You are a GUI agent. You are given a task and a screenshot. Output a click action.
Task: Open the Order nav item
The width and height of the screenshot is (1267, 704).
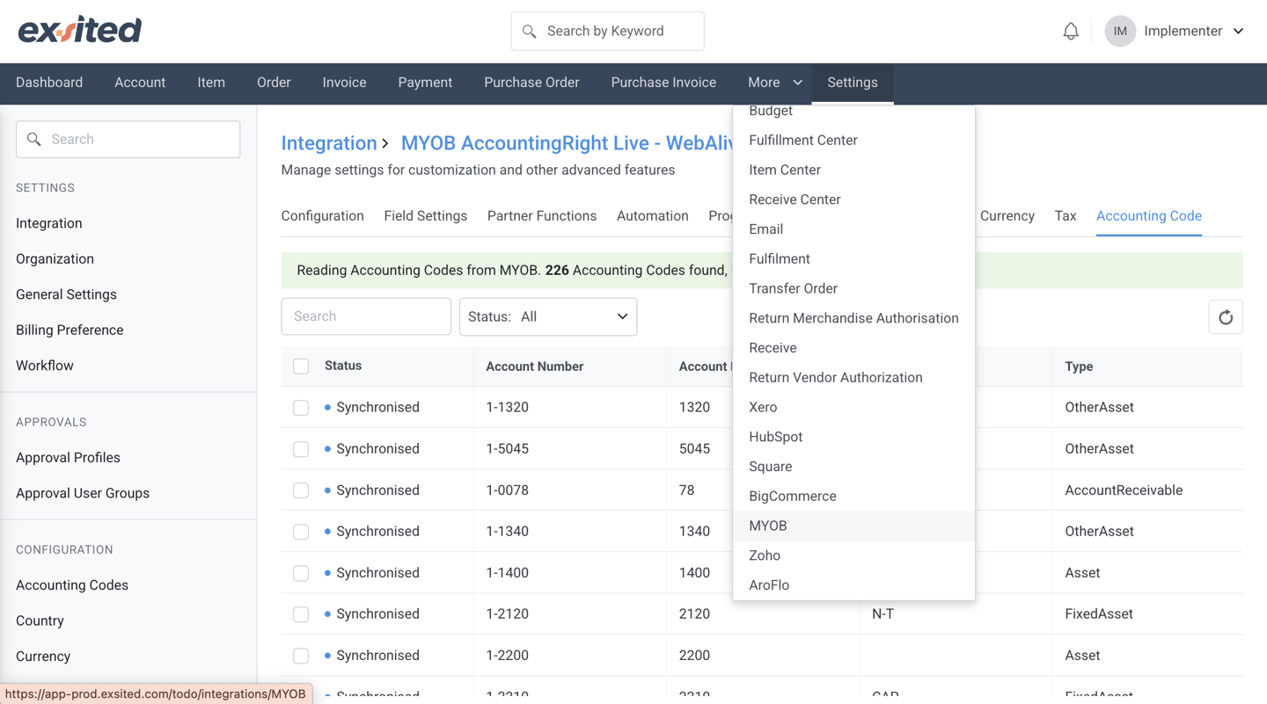pos(274,83)
